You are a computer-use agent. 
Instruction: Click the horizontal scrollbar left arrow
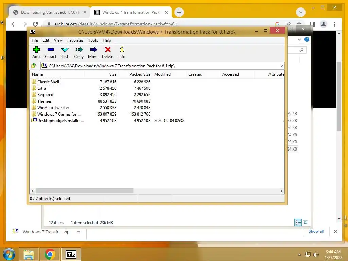[x=33, y=191]
